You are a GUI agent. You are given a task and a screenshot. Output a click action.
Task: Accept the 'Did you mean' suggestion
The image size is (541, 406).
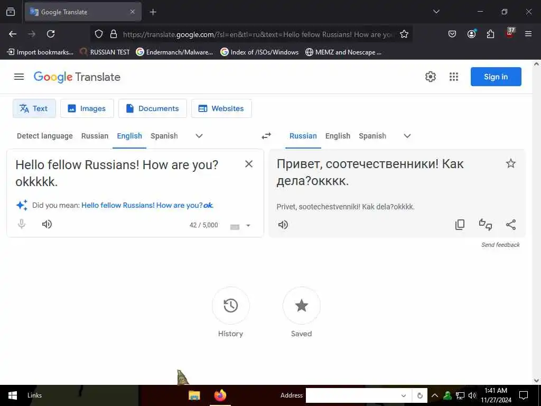147,205
